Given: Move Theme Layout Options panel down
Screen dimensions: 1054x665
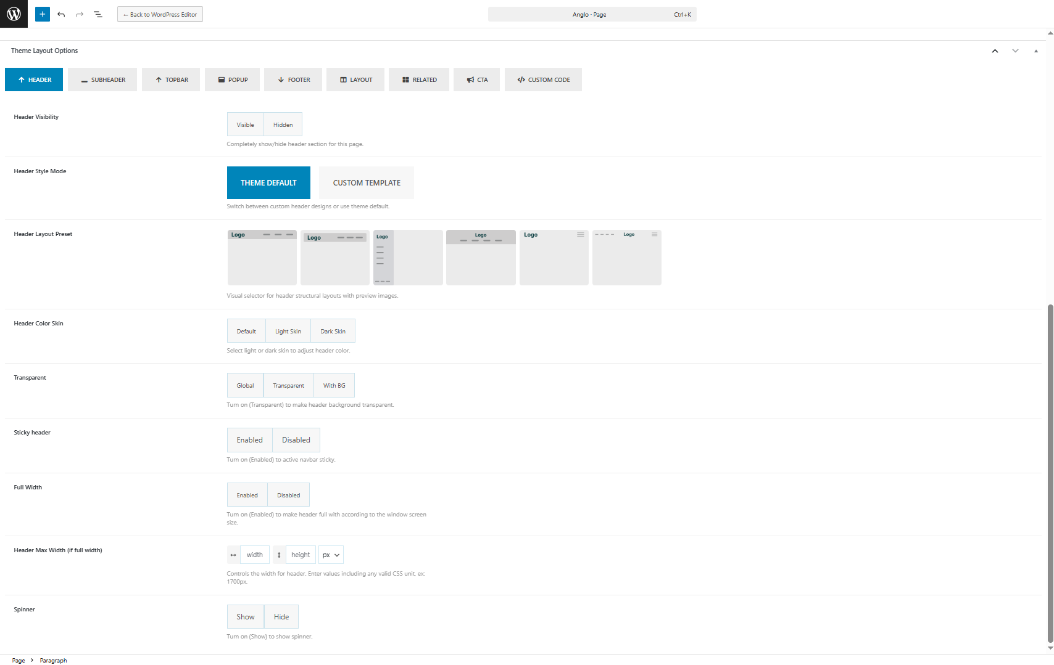Looking at the screenshot, I should 1015,51.
